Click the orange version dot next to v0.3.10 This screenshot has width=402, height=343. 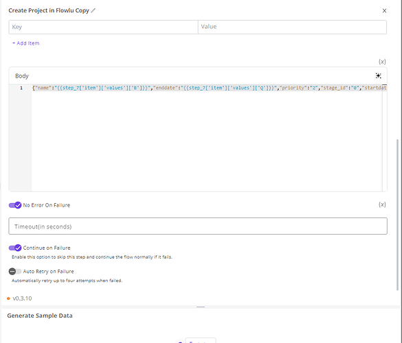pyautogui.click(x=8, y=298)
